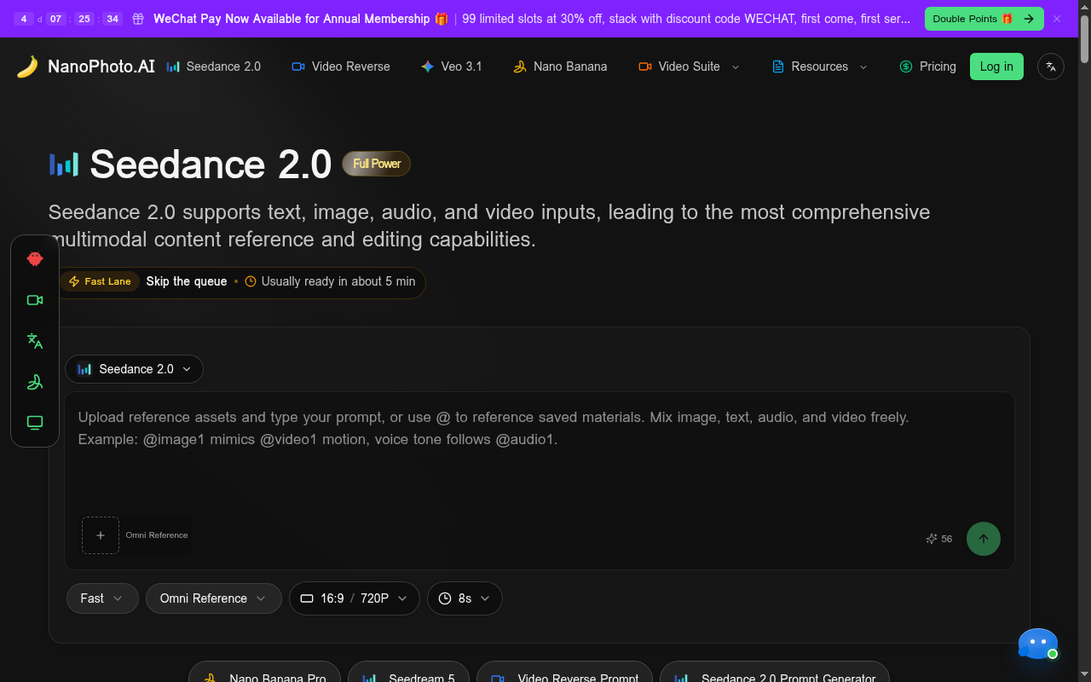Image resolution: width=1091 pixels, height=682 pixels.
Task: Click the Seedream 5 chip
Action: (408, 673)
